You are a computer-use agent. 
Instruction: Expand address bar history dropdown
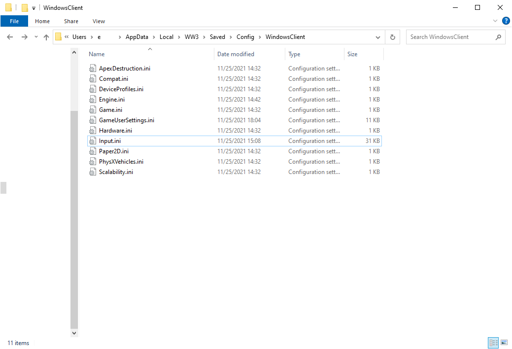pyautogui.click(x=378, y=37)
